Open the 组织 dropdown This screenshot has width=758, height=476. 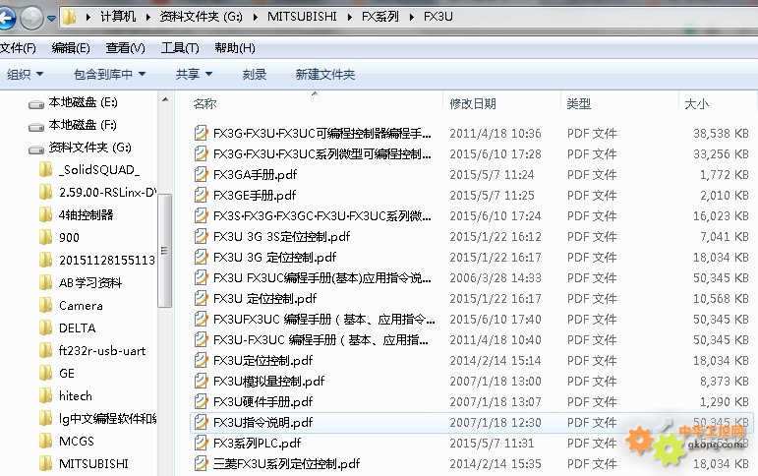pyautogui.click(x=25, y=75)
